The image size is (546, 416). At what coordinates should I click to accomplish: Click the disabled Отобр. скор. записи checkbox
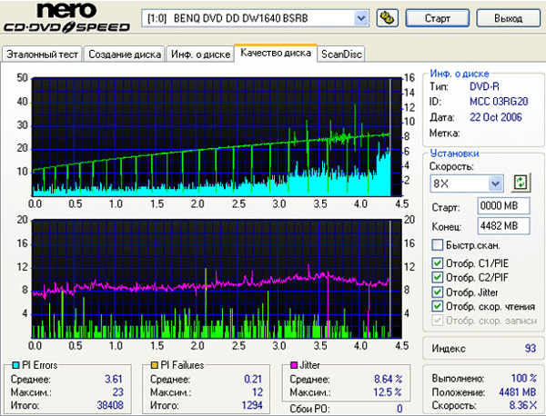(x=438, y=320)
